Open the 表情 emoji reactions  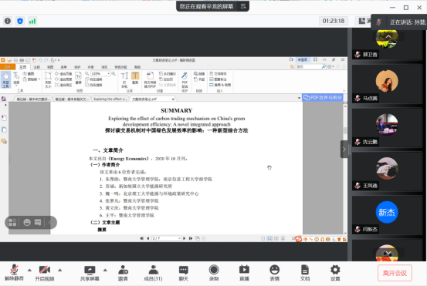pyautogui.click(x=275, y=272)
